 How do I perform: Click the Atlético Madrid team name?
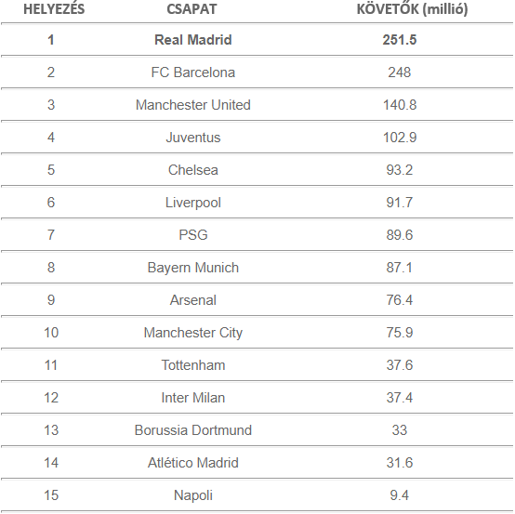pyautogui.click(x=193, y=463)
